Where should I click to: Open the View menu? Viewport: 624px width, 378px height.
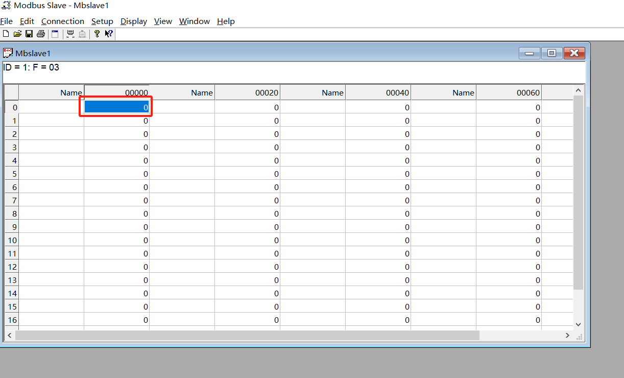(x=162, y=21)
